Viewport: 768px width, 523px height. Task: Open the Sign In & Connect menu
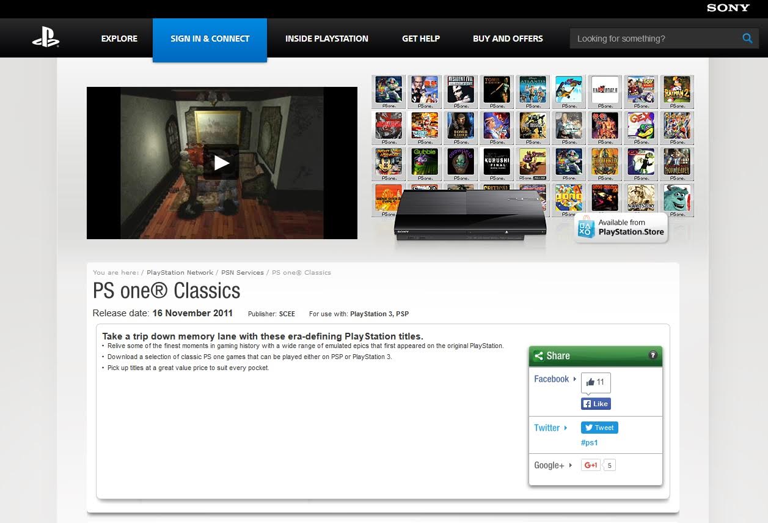tap(210, 40)
